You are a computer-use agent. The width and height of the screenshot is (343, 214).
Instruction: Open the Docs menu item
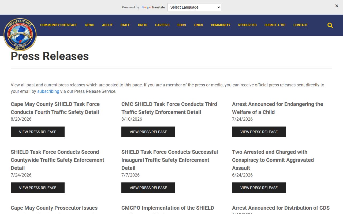click(x=182, y=25)
